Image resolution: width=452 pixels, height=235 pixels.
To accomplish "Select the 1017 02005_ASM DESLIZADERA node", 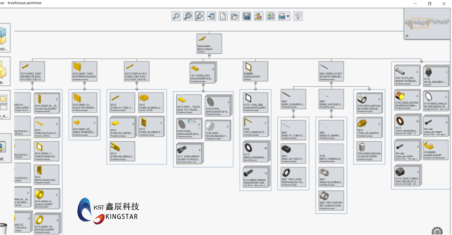I will 203,73.
